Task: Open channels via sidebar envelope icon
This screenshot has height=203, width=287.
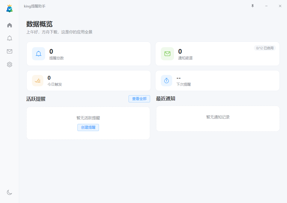Action: click(x=9, y=51)
